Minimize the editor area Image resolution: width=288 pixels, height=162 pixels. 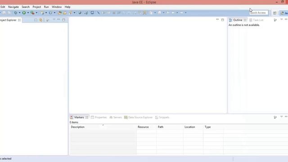[217, 19]
